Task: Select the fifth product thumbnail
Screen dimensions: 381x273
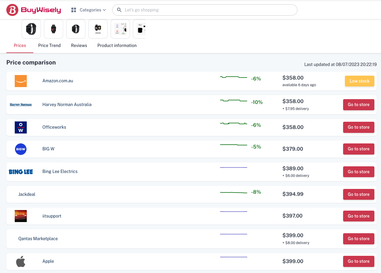Action: (x=120, y=29)
